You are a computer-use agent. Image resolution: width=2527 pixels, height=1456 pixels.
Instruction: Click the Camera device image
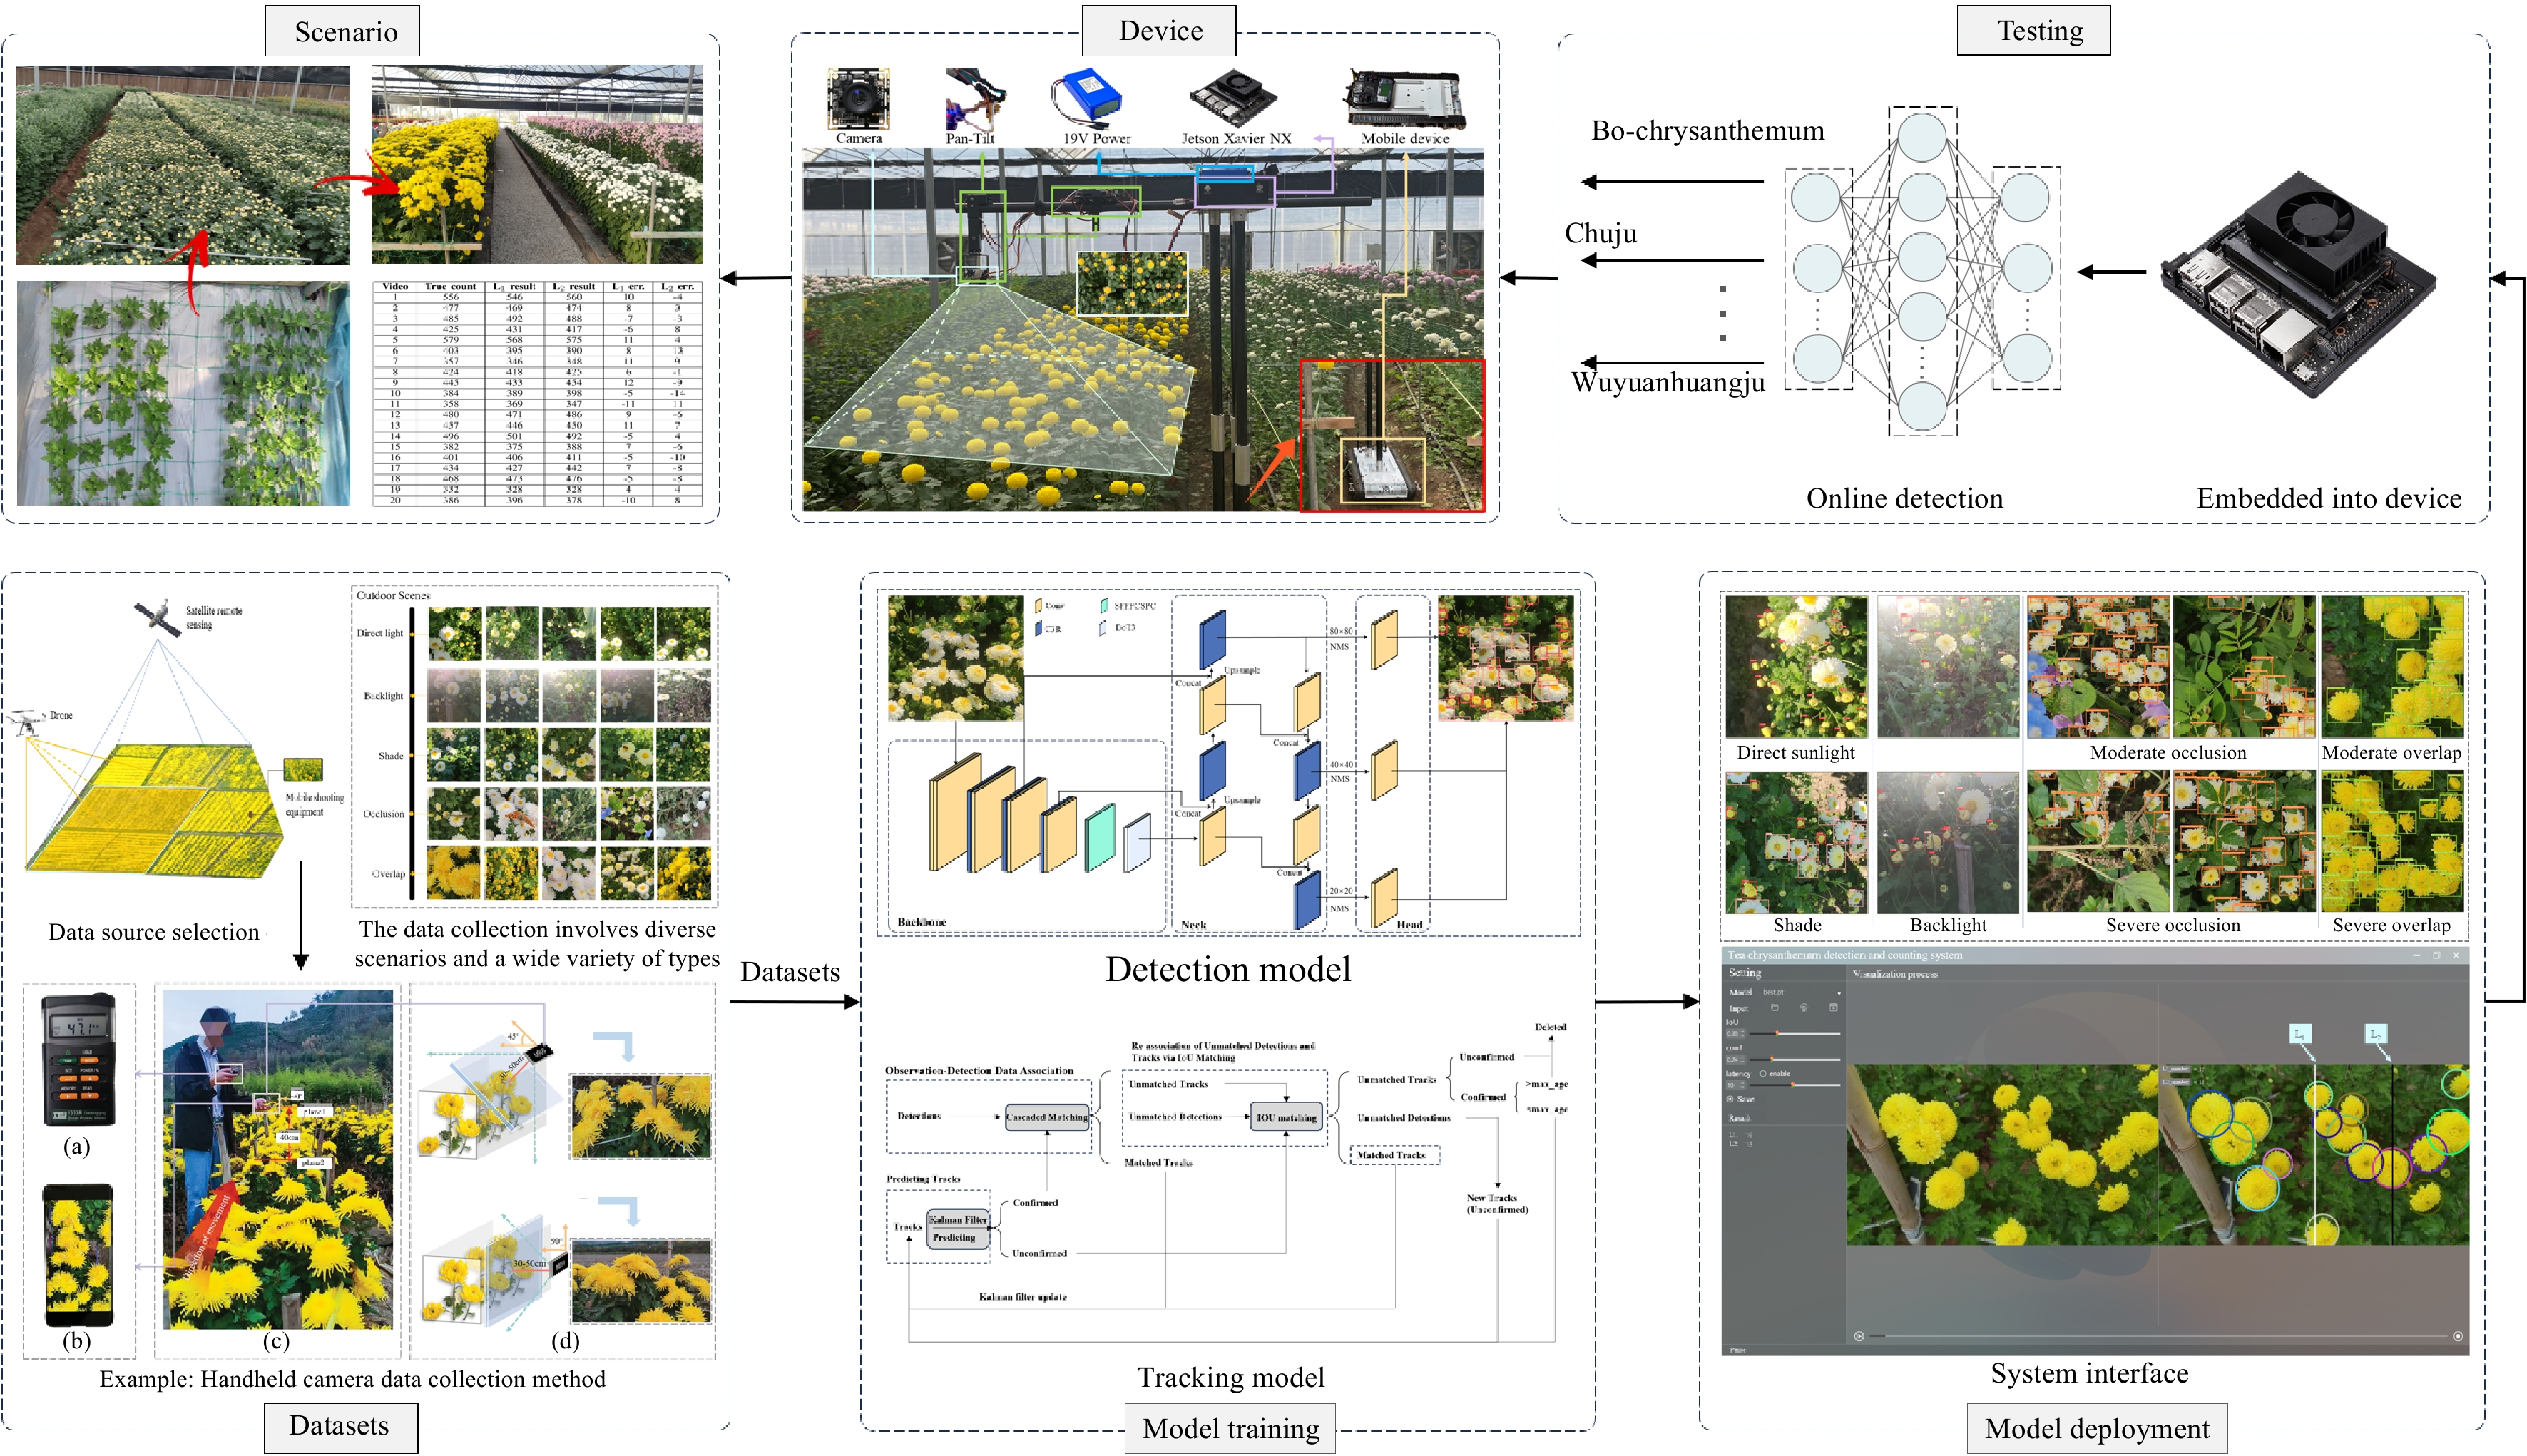click(x=858, y=98)
